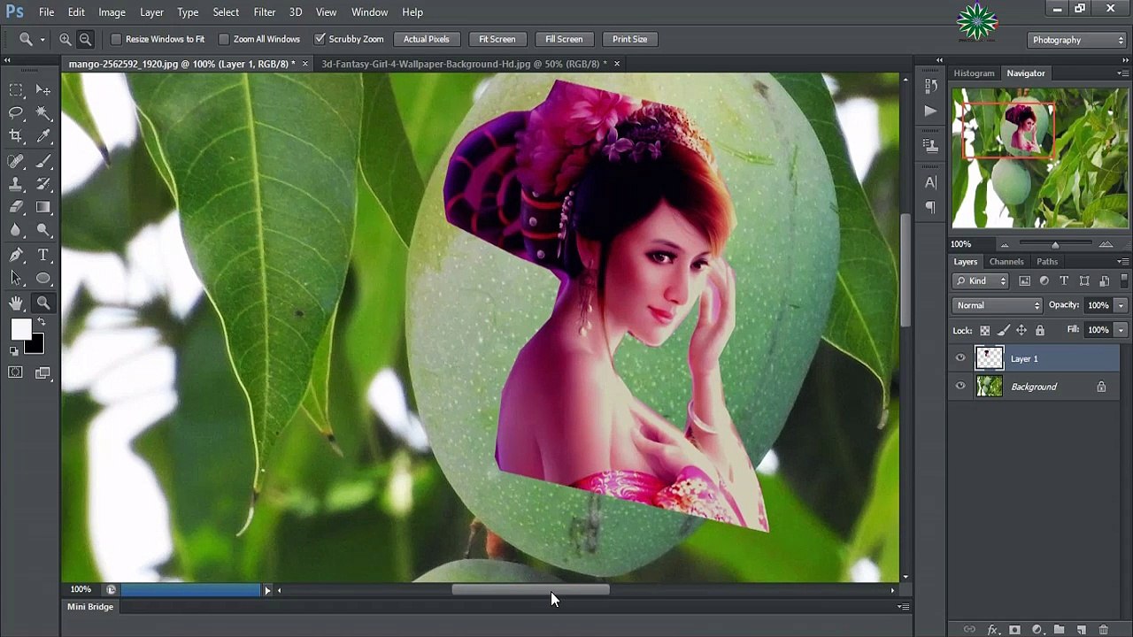This screenshot has height=637, width=1133.
Task: Click the Fill Screen button
Action: point(564,39)
